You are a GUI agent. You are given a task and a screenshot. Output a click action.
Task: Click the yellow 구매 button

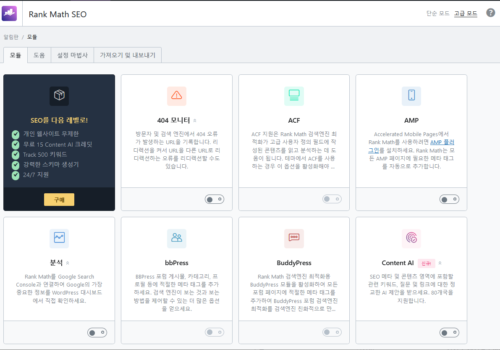[59, 200]
